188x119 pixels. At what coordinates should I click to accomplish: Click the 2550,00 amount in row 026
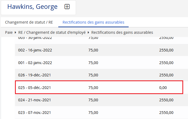click(x=166, y=75)
